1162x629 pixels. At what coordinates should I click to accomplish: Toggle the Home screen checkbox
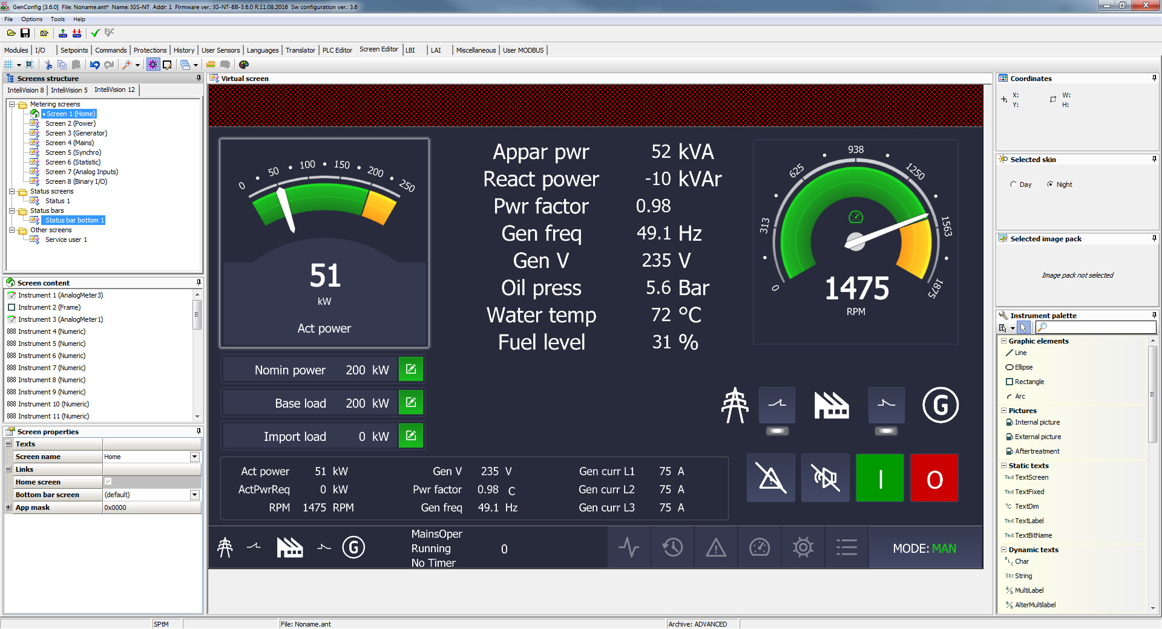108,482
